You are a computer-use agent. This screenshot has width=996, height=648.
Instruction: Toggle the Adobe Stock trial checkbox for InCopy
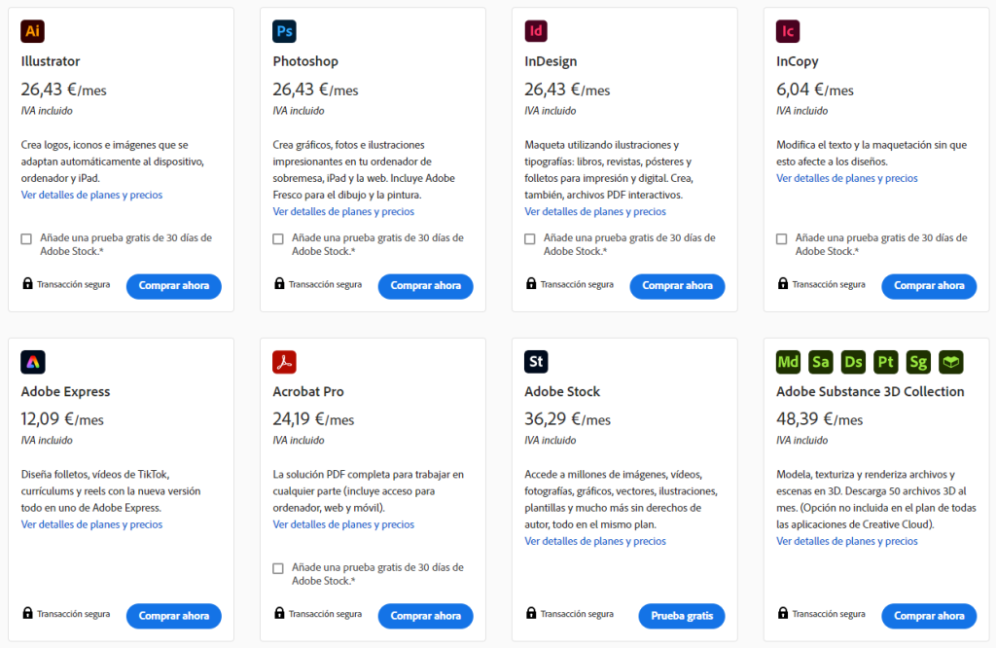[782, 238]
